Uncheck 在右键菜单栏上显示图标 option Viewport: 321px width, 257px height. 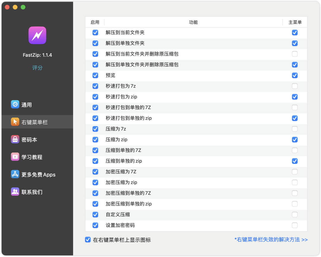click(x=88, y=240)
